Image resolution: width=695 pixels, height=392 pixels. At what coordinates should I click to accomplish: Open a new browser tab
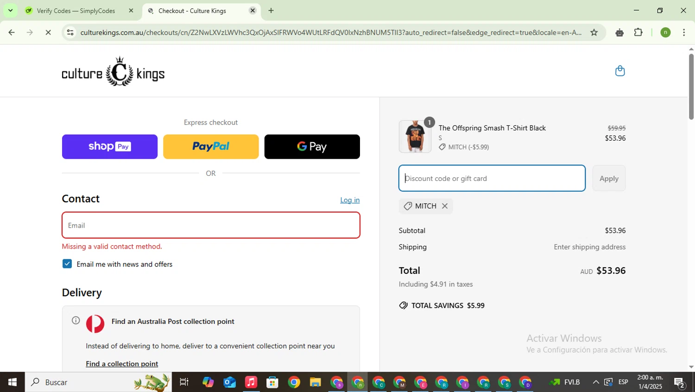(271, 11)
